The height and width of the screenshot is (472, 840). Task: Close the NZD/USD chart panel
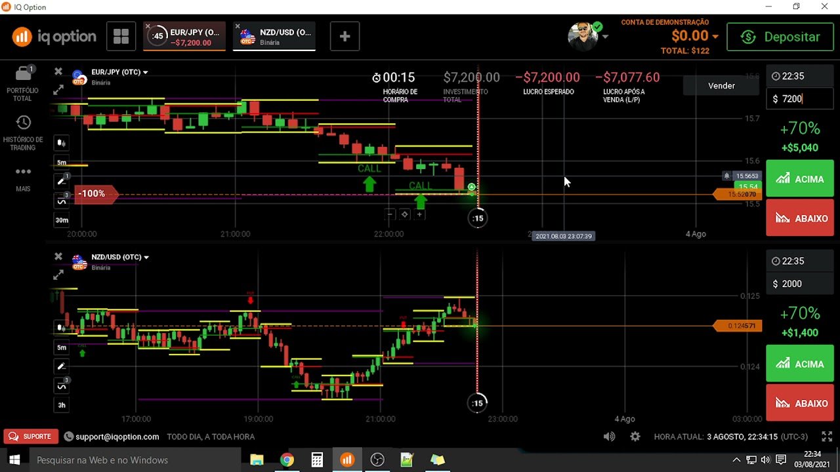pos(58,256)
